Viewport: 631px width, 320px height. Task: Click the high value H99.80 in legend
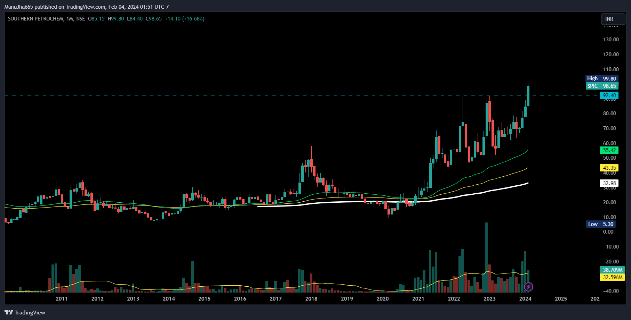(x=116, y=19)
